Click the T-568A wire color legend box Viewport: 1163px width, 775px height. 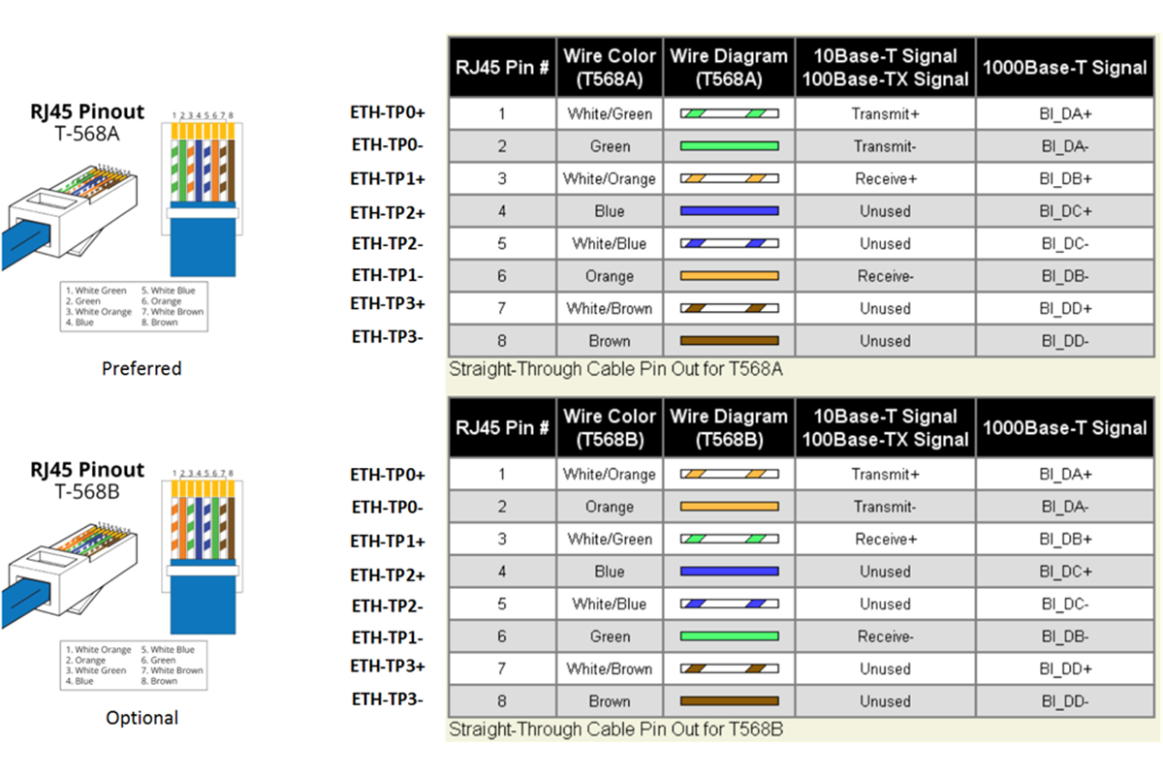[x=135, y=306]
